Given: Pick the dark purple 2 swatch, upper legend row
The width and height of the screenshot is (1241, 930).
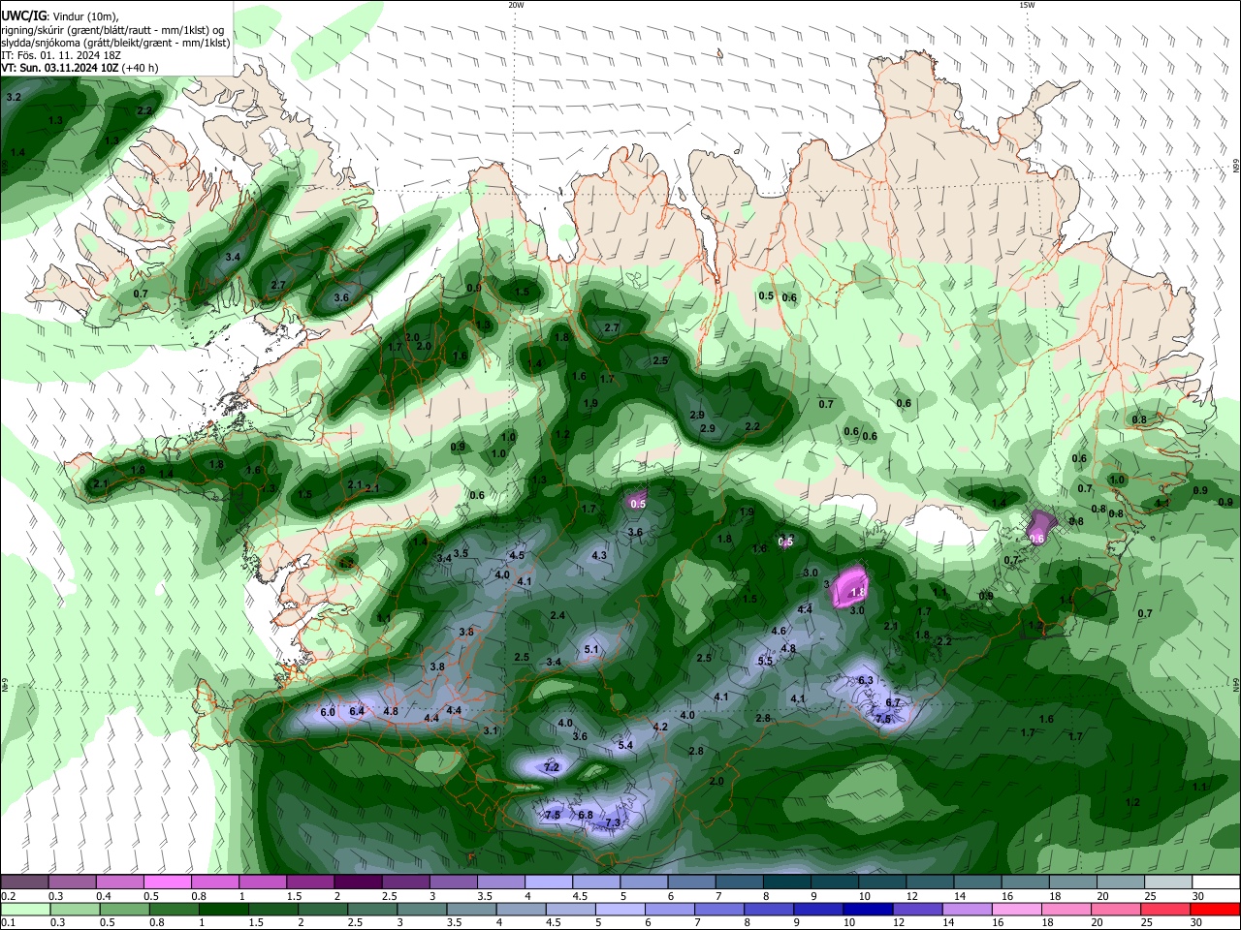Looking at the screenshot, I should [x=358, y=883].
